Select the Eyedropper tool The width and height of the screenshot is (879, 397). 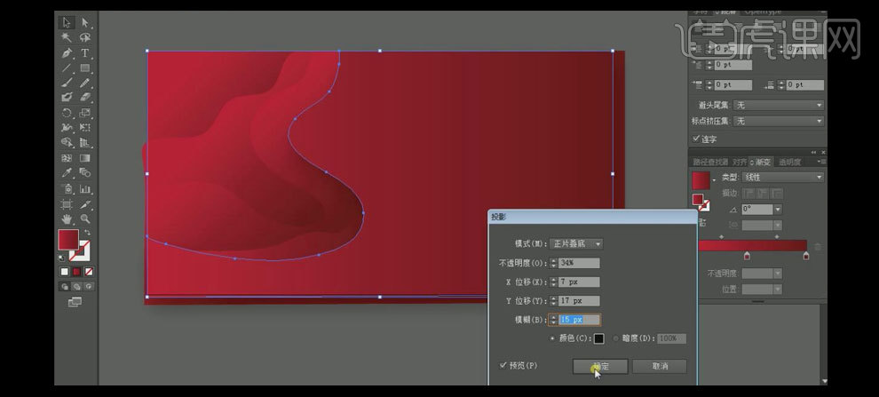point(67,173)
